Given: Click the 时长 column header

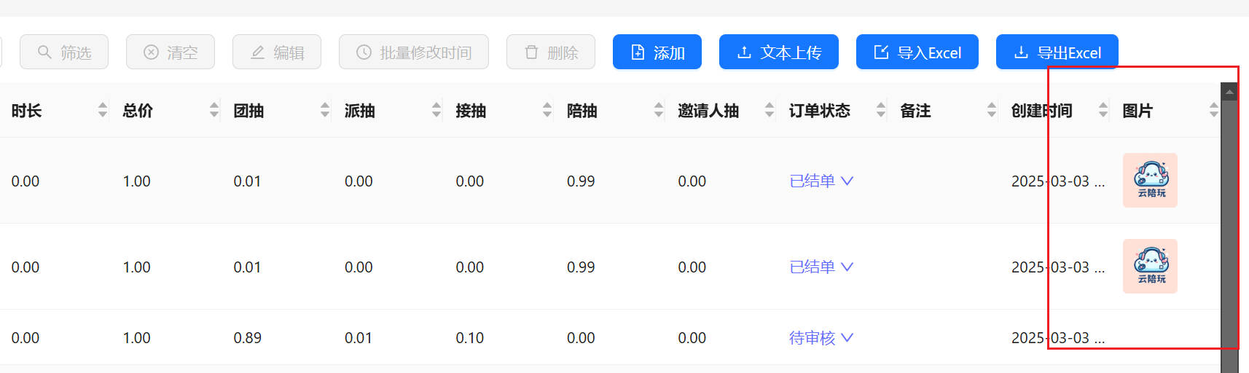Looking at the screenshot, I should click(26, 111).
